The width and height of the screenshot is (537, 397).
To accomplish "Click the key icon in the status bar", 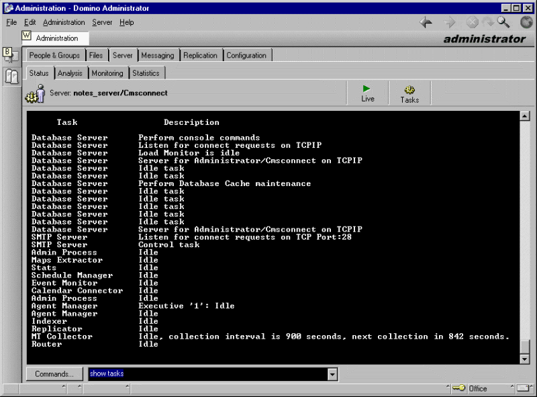I will pyautogui.click(x=459, y=388).
